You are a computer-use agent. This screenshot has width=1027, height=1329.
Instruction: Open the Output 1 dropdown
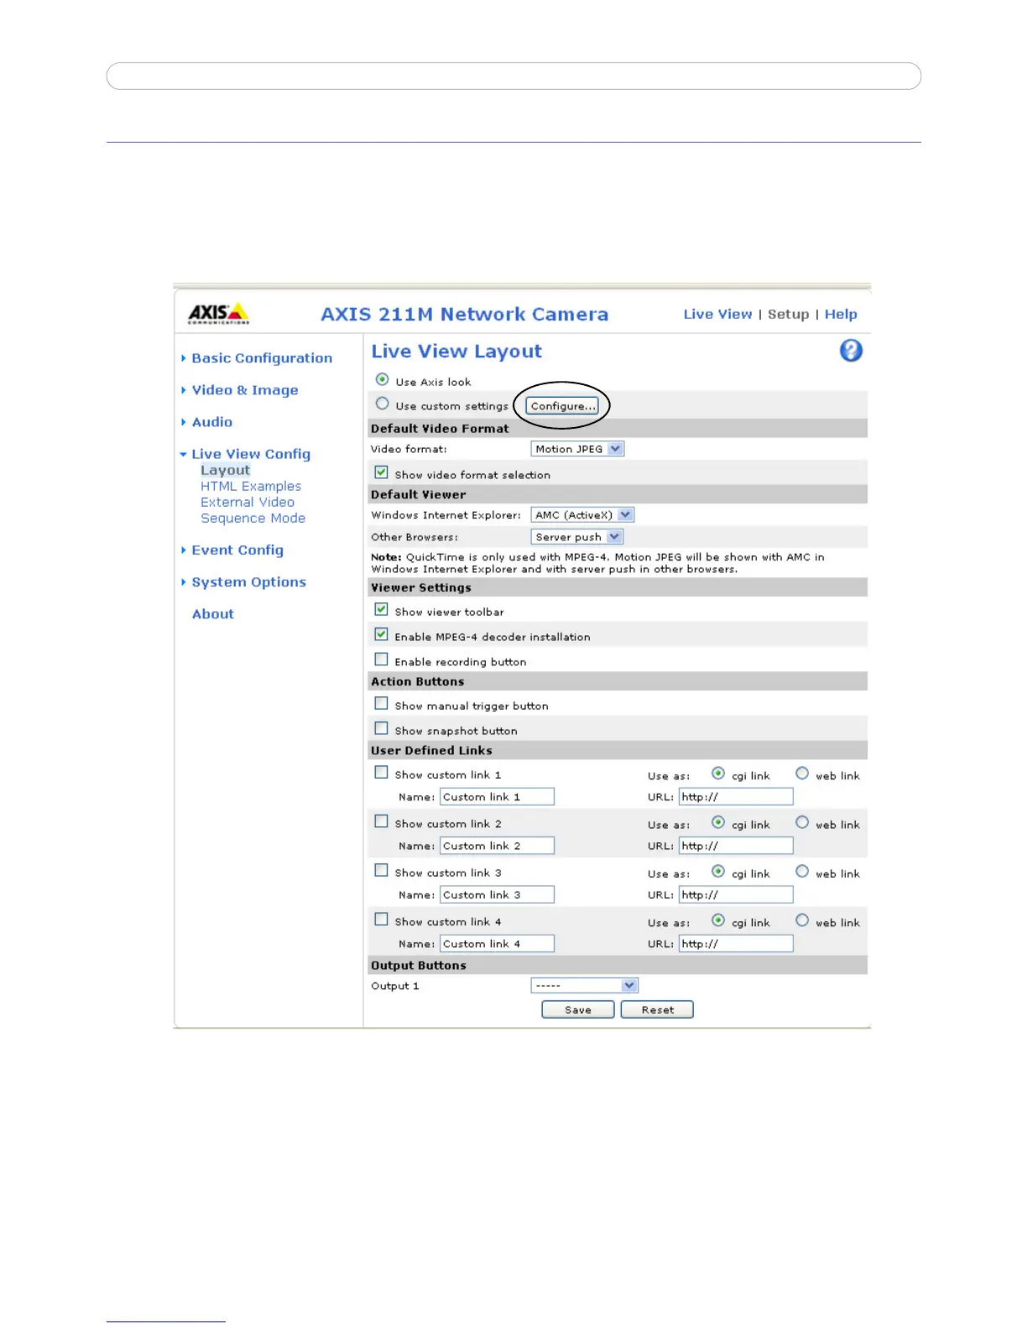[x=585, y=986]
